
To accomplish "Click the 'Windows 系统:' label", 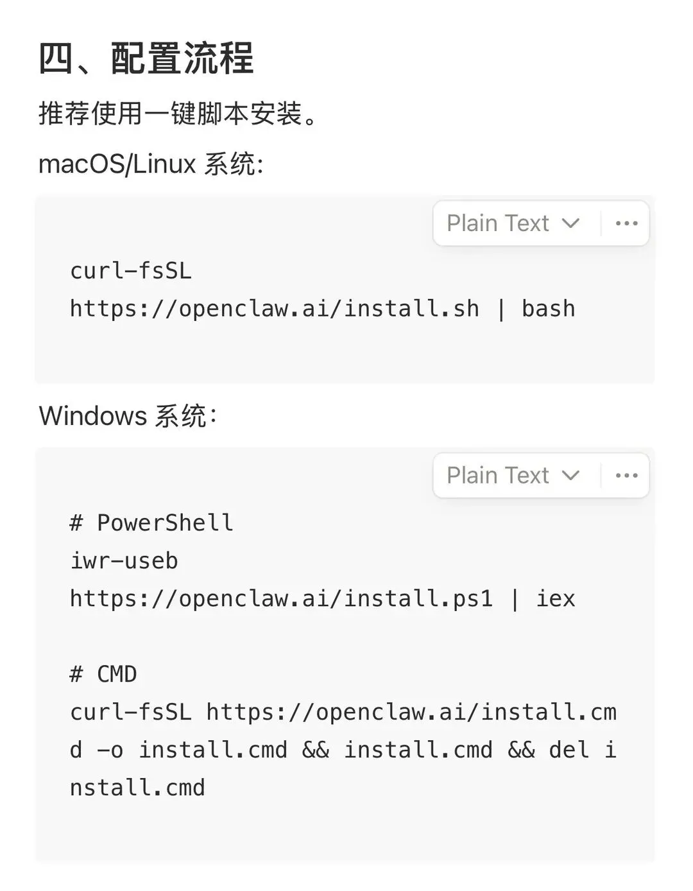I will tap(128, 416).
